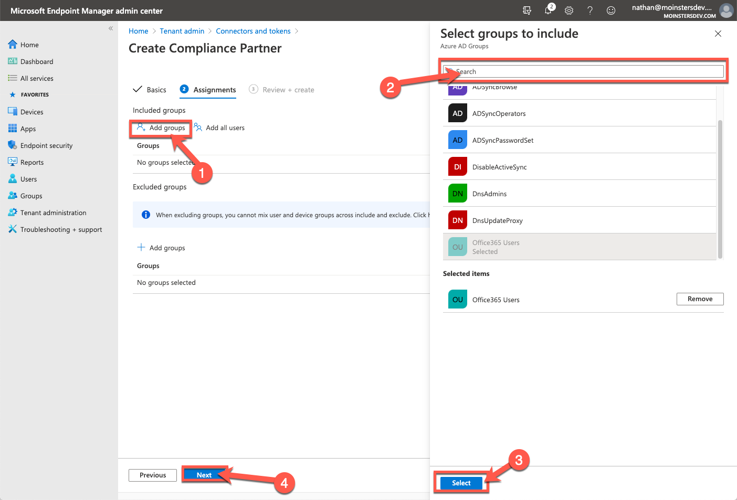
Task: Switch to the Basics tab
Action: point(155,89)
